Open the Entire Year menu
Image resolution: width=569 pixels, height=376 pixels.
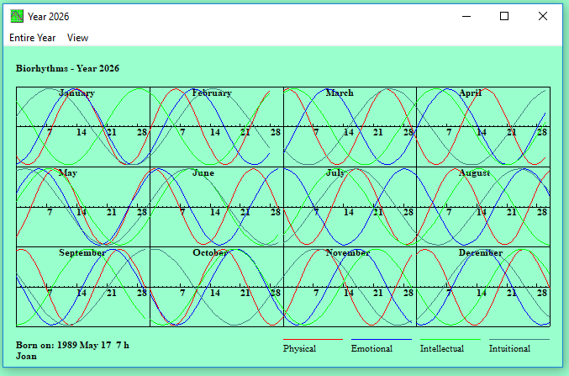[x=32, y=38]
